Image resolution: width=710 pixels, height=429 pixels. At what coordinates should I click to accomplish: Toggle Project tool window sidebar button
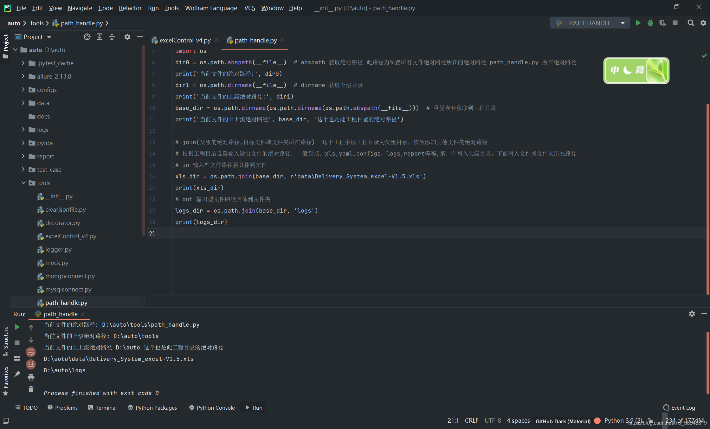click(x=5, y=46)
